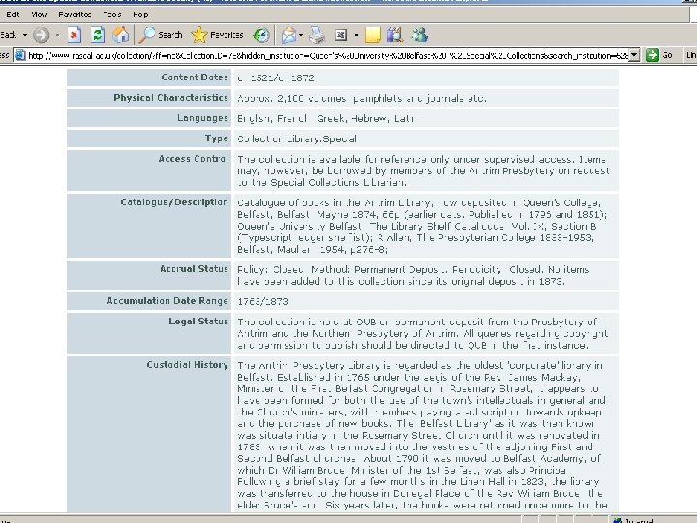This screenshot has width=697, height=523.
Task: Open Favorites pane with star icon
Action: 217,34
